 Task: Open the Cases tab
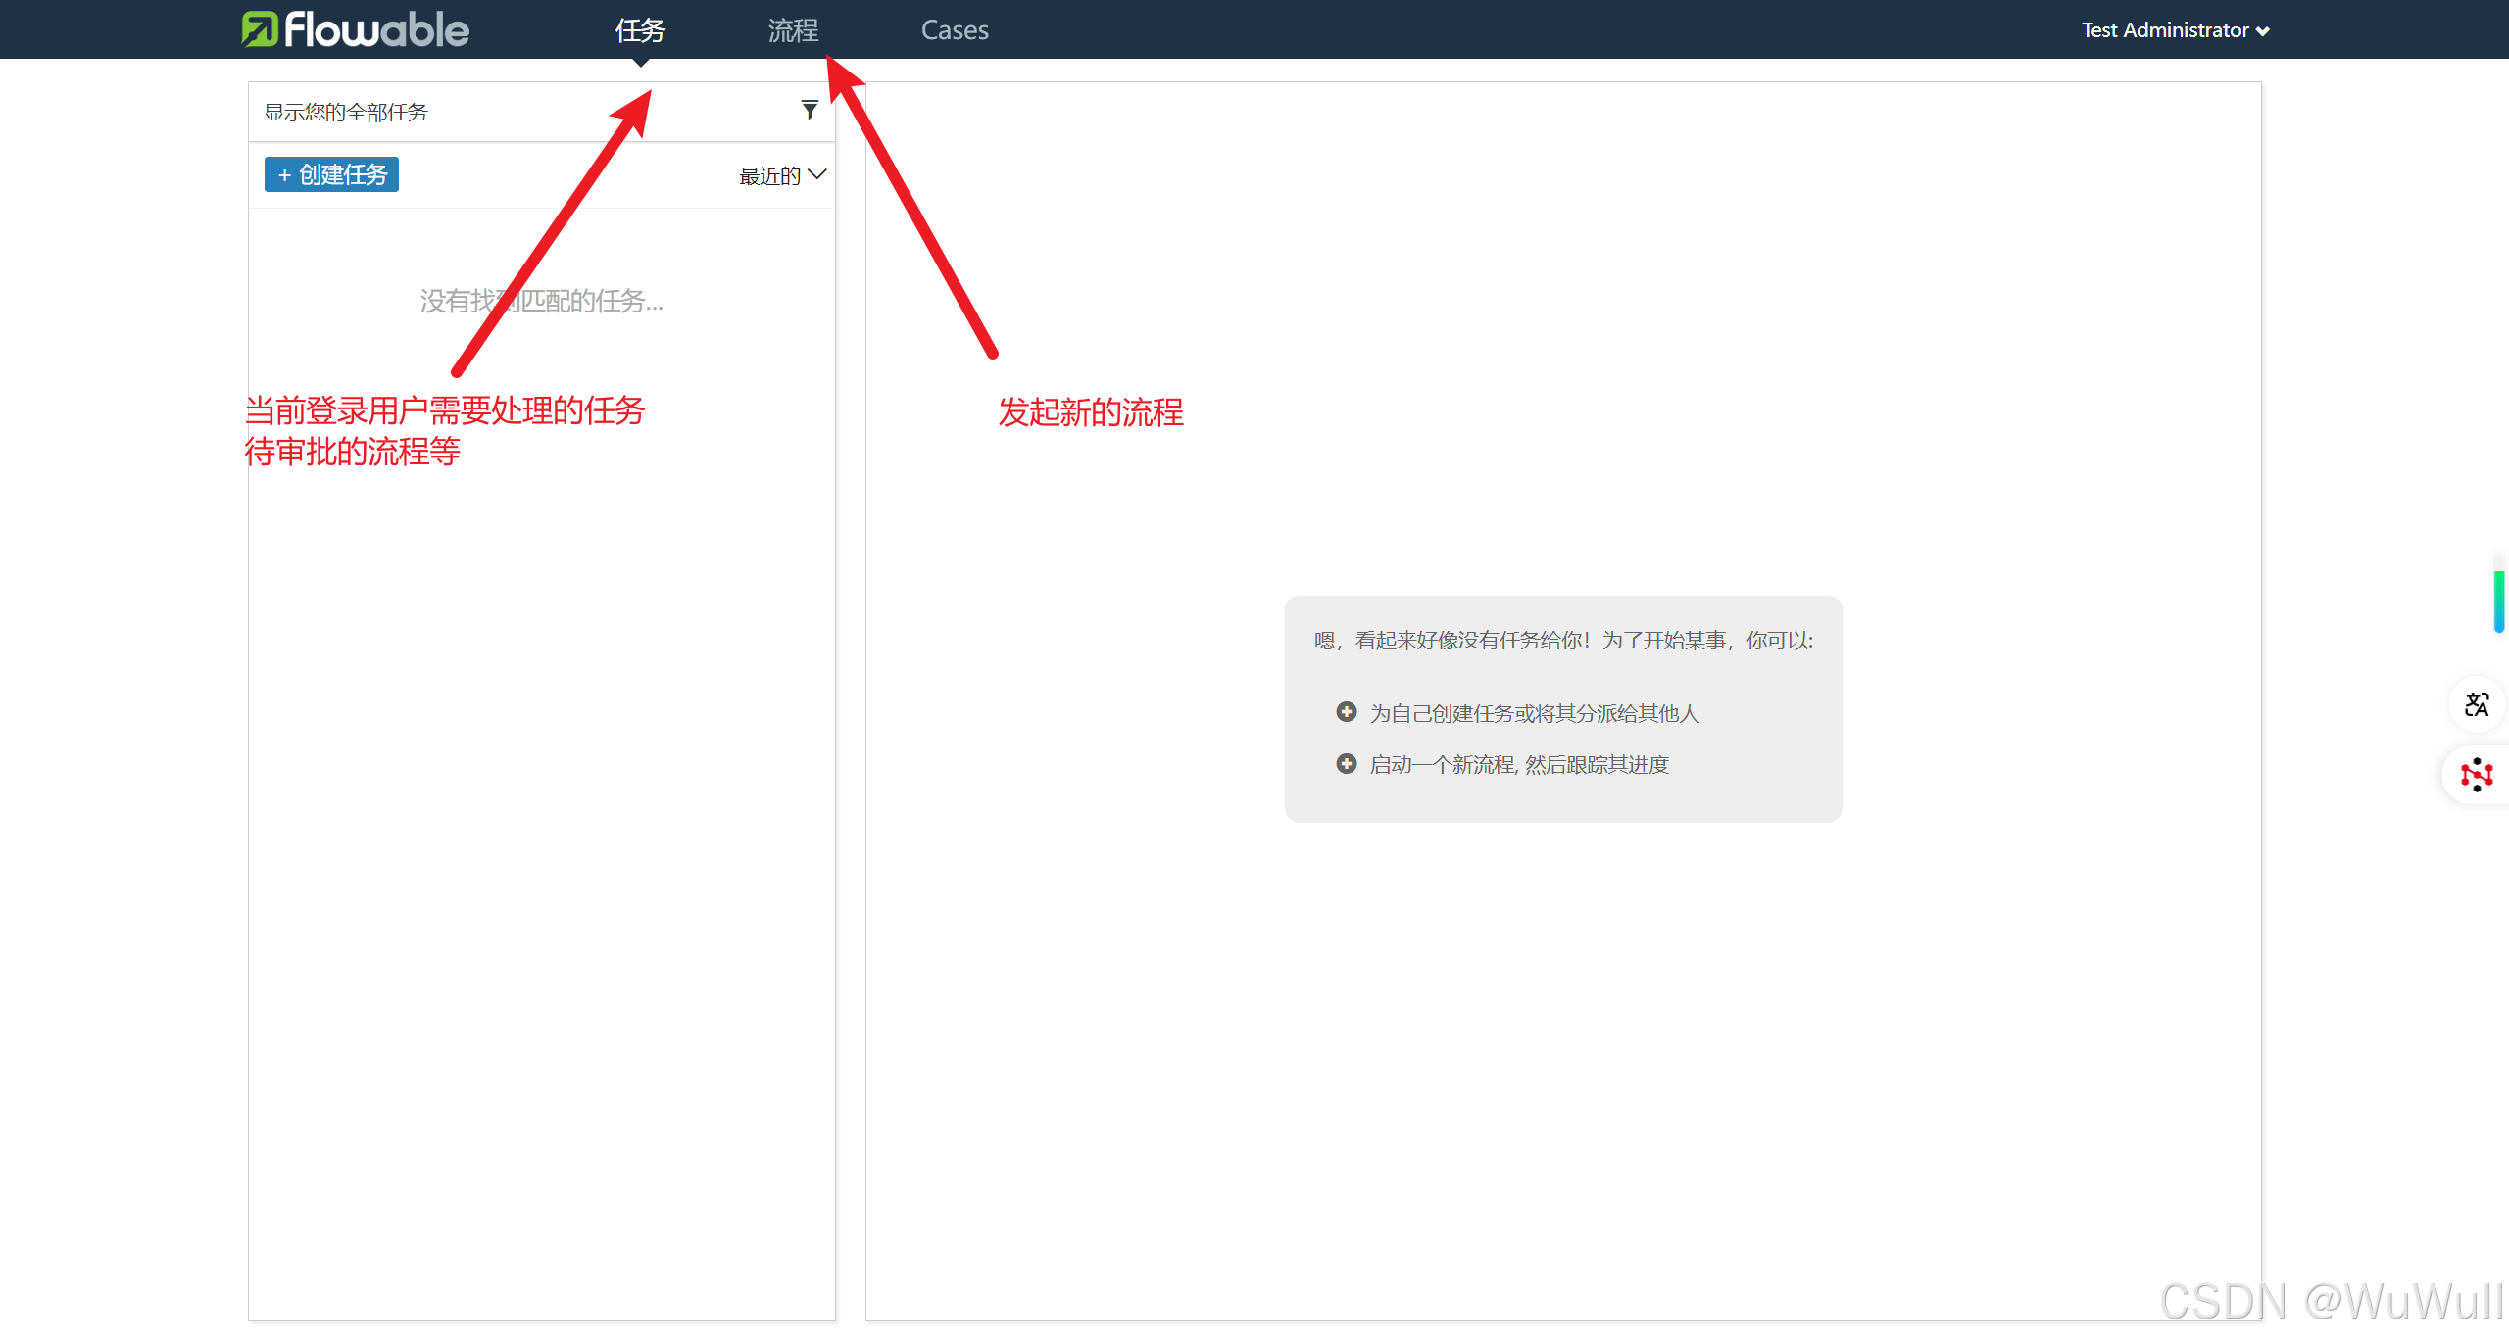[955, 30]
